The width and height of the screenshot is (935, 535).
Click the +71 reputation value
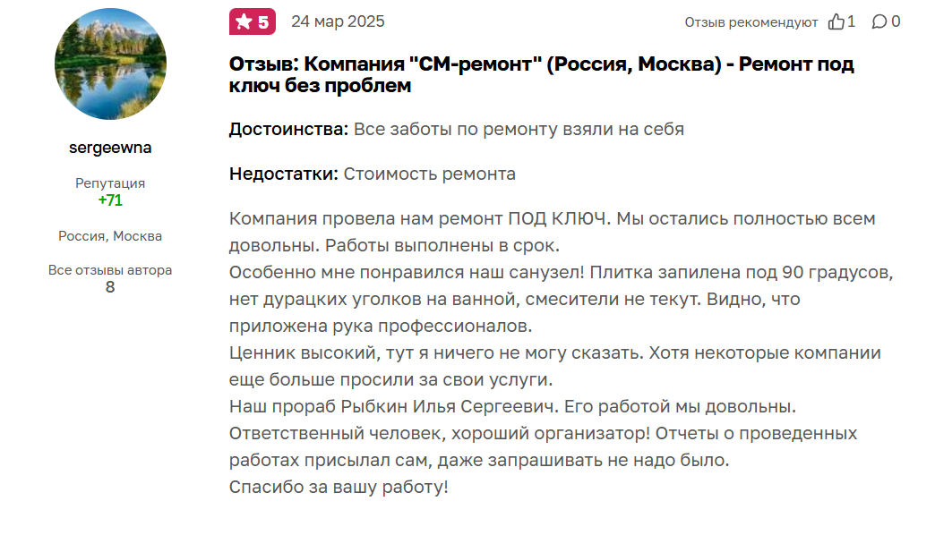[x=110, y=200]
